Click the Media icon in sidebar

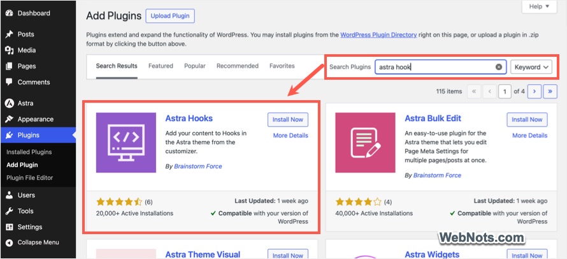click(x=10, y=50)
